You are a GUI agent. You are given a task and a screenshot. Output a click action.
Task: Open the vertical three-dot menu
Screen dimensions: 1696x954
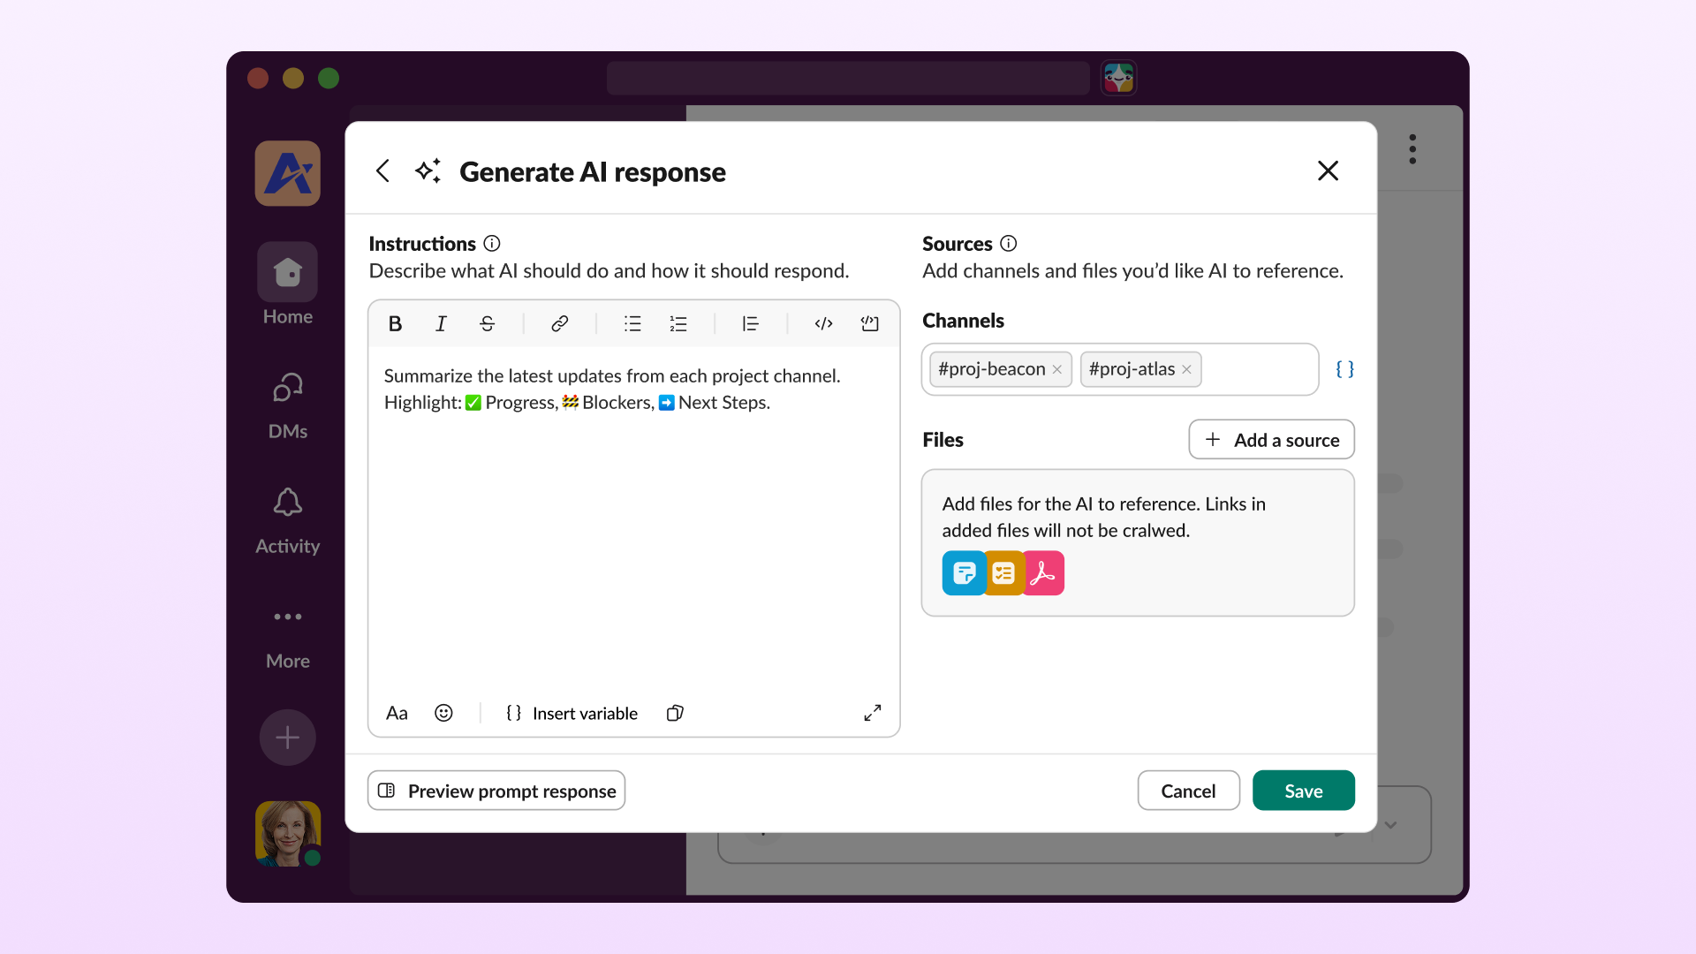[1412, 149]
